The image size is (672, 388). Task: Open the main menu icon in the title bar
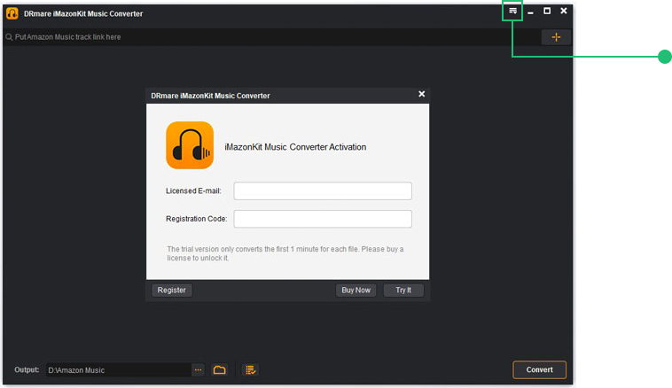point(512,12)
